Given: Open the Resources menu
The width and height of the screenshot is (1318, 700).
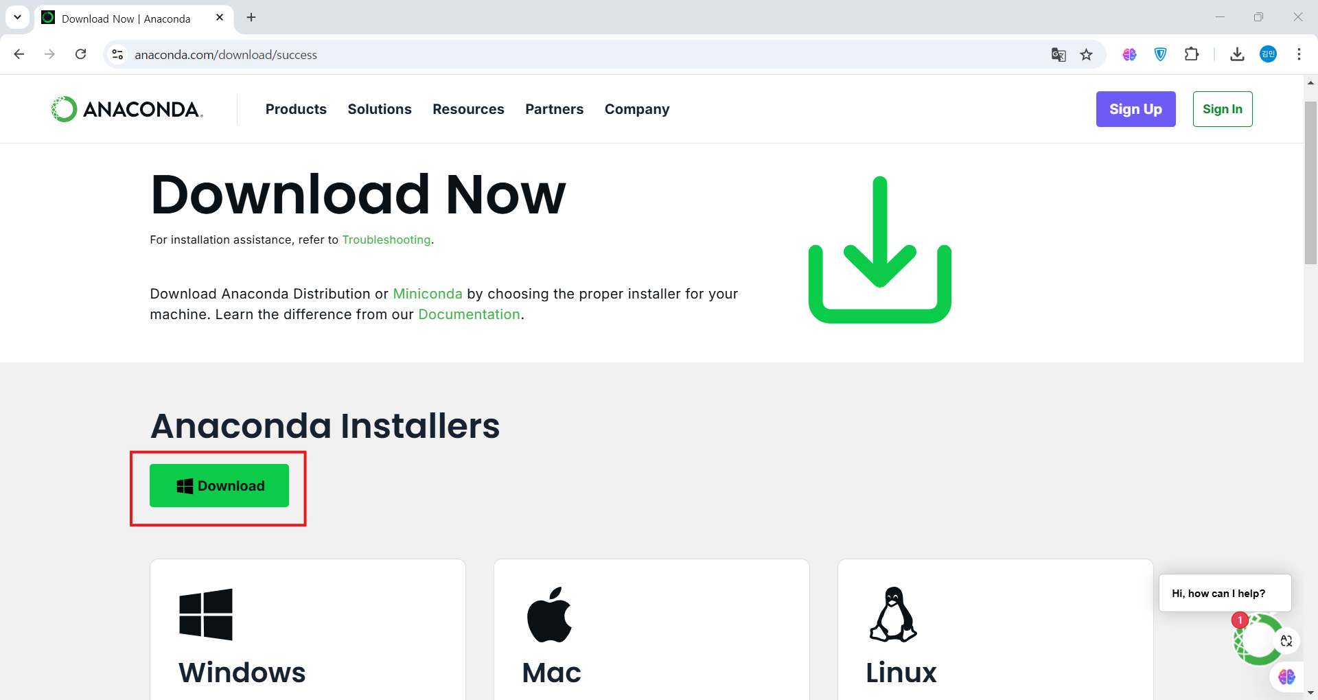Looking at the screenshot, I should (468, 109).
